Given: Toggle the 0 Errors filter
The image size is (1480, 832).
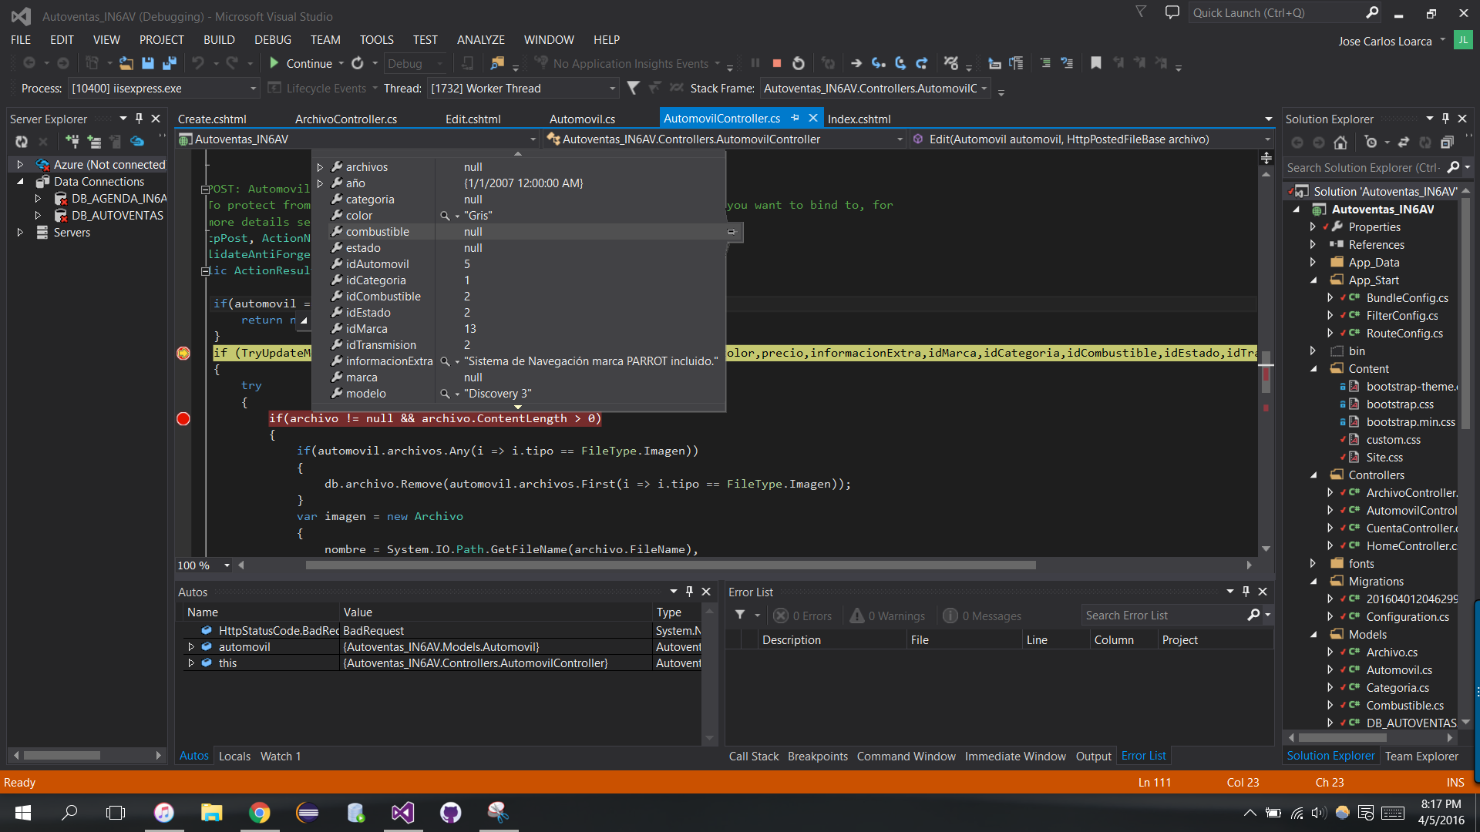Looking at the screenshot, I should (x=803, y=616).
